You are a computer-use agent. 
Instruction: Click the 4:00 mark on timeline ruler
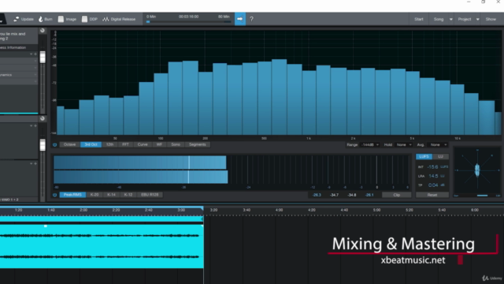[279, 210]
